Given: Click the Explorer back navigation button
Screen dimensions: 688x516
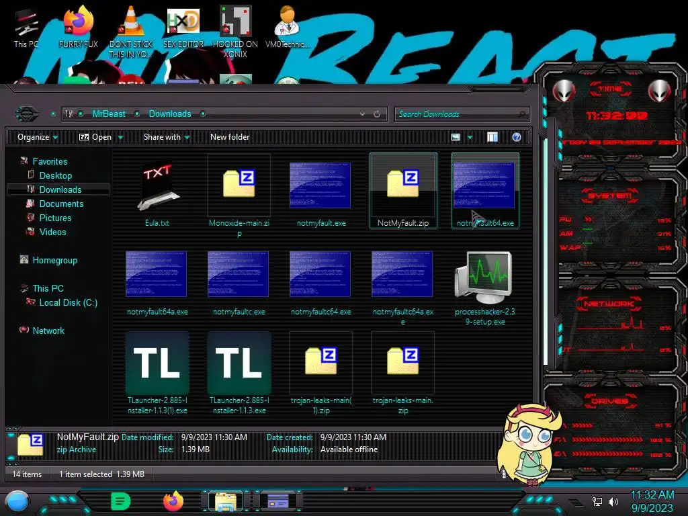Looking at the screenshot, I should click(x=27, y=114).
